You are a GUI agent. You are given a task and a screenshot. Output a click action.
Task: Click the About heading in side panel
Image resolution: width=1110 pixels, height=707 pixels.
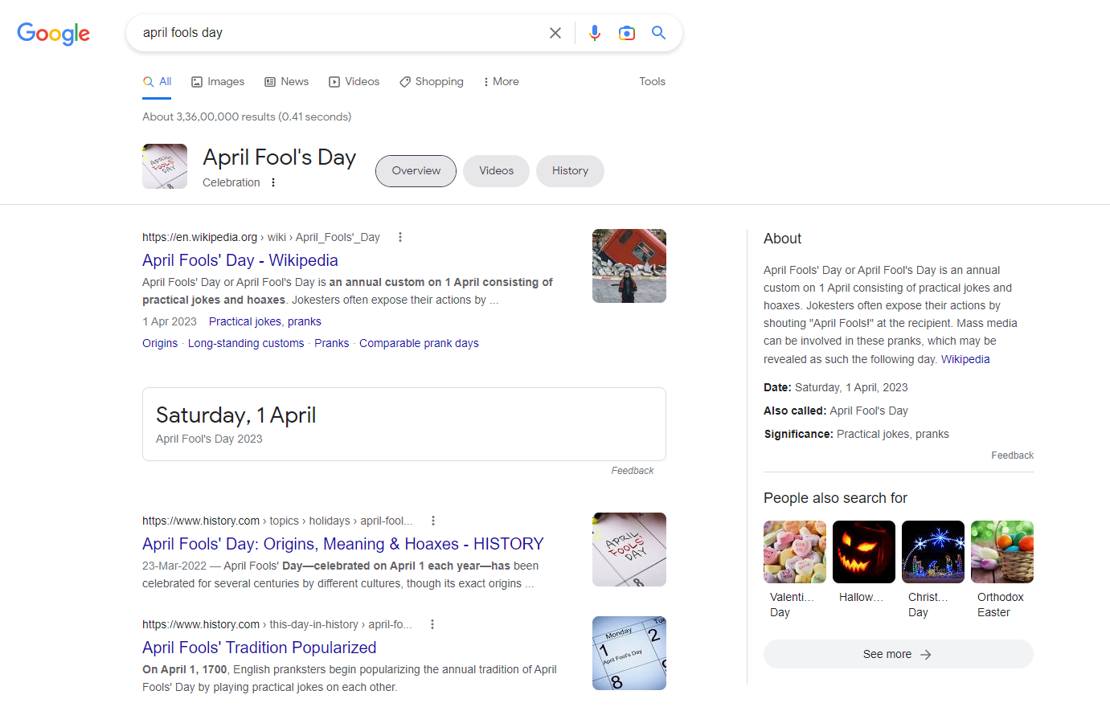[x=782, y=239]
